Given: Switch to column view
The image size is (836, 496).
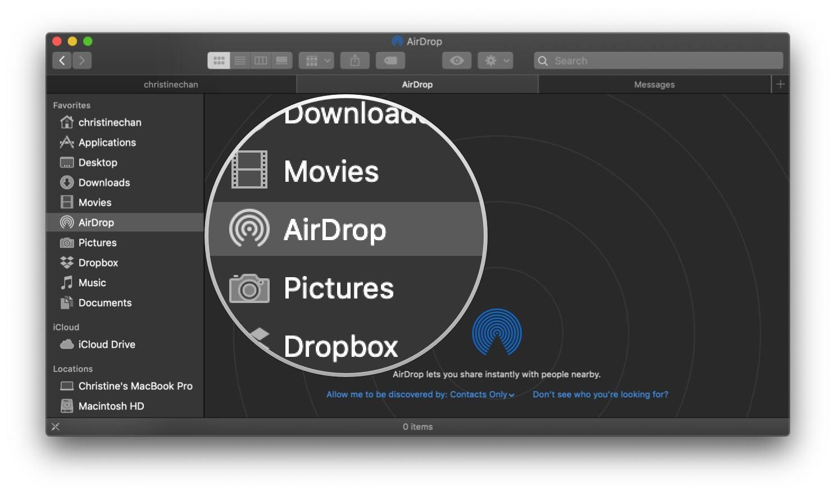Looking at the screenshot, I should 261,61.
